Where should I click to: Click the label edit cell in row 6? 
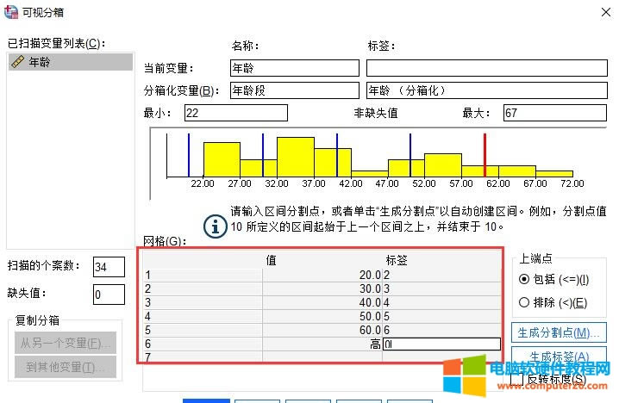tap(441, 344)
